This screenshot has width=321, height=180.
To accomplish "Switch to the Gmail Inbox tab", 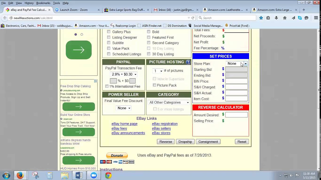I will 176,10.
